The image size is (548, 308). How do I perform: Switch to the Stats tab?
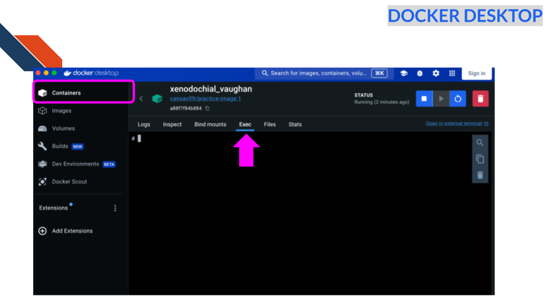click(295, 124)
